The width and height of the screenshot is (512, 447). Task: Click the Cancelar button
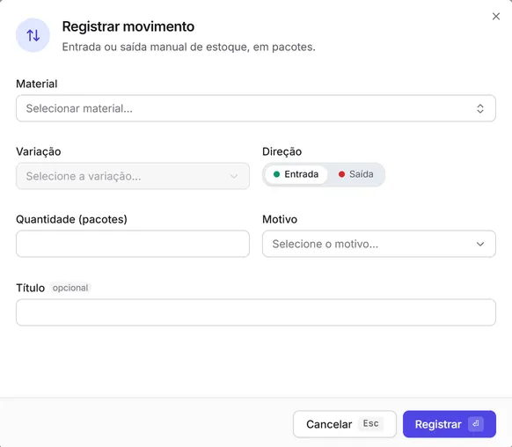[x=345, y=424]
